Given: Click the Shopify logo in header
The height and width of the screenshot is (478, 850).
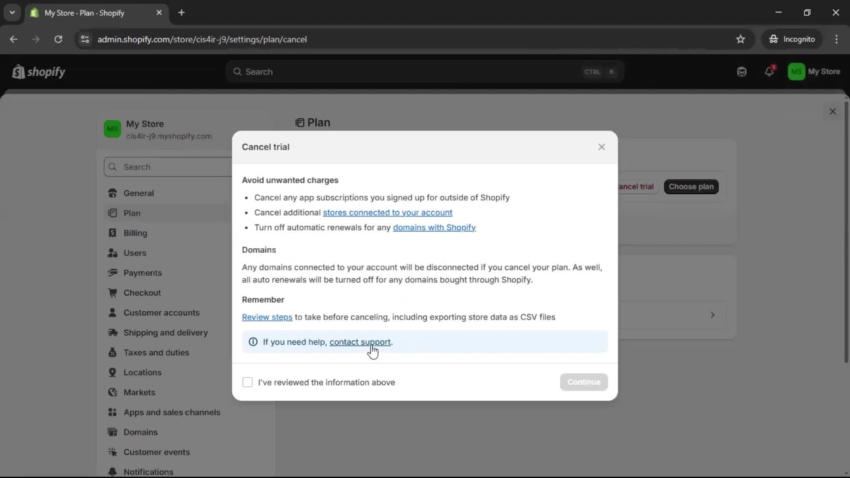Looking at the screenshot, I should (x=39, y=72).
